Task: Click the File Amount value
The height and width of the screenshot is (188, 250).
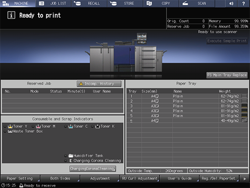Action: click(241, 26)
